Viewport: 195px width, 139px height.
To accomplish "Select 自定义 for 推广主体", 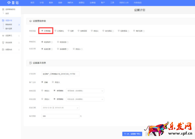I will coord(53,82).
